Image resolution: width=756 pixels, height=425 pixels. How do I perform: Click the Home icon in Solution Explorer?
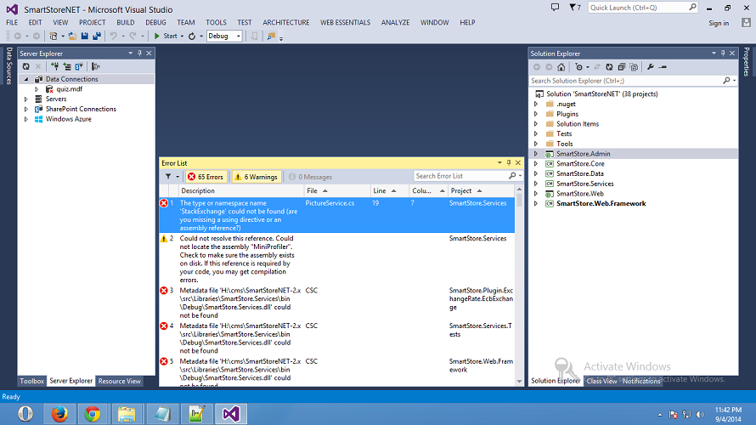[561, 67]
